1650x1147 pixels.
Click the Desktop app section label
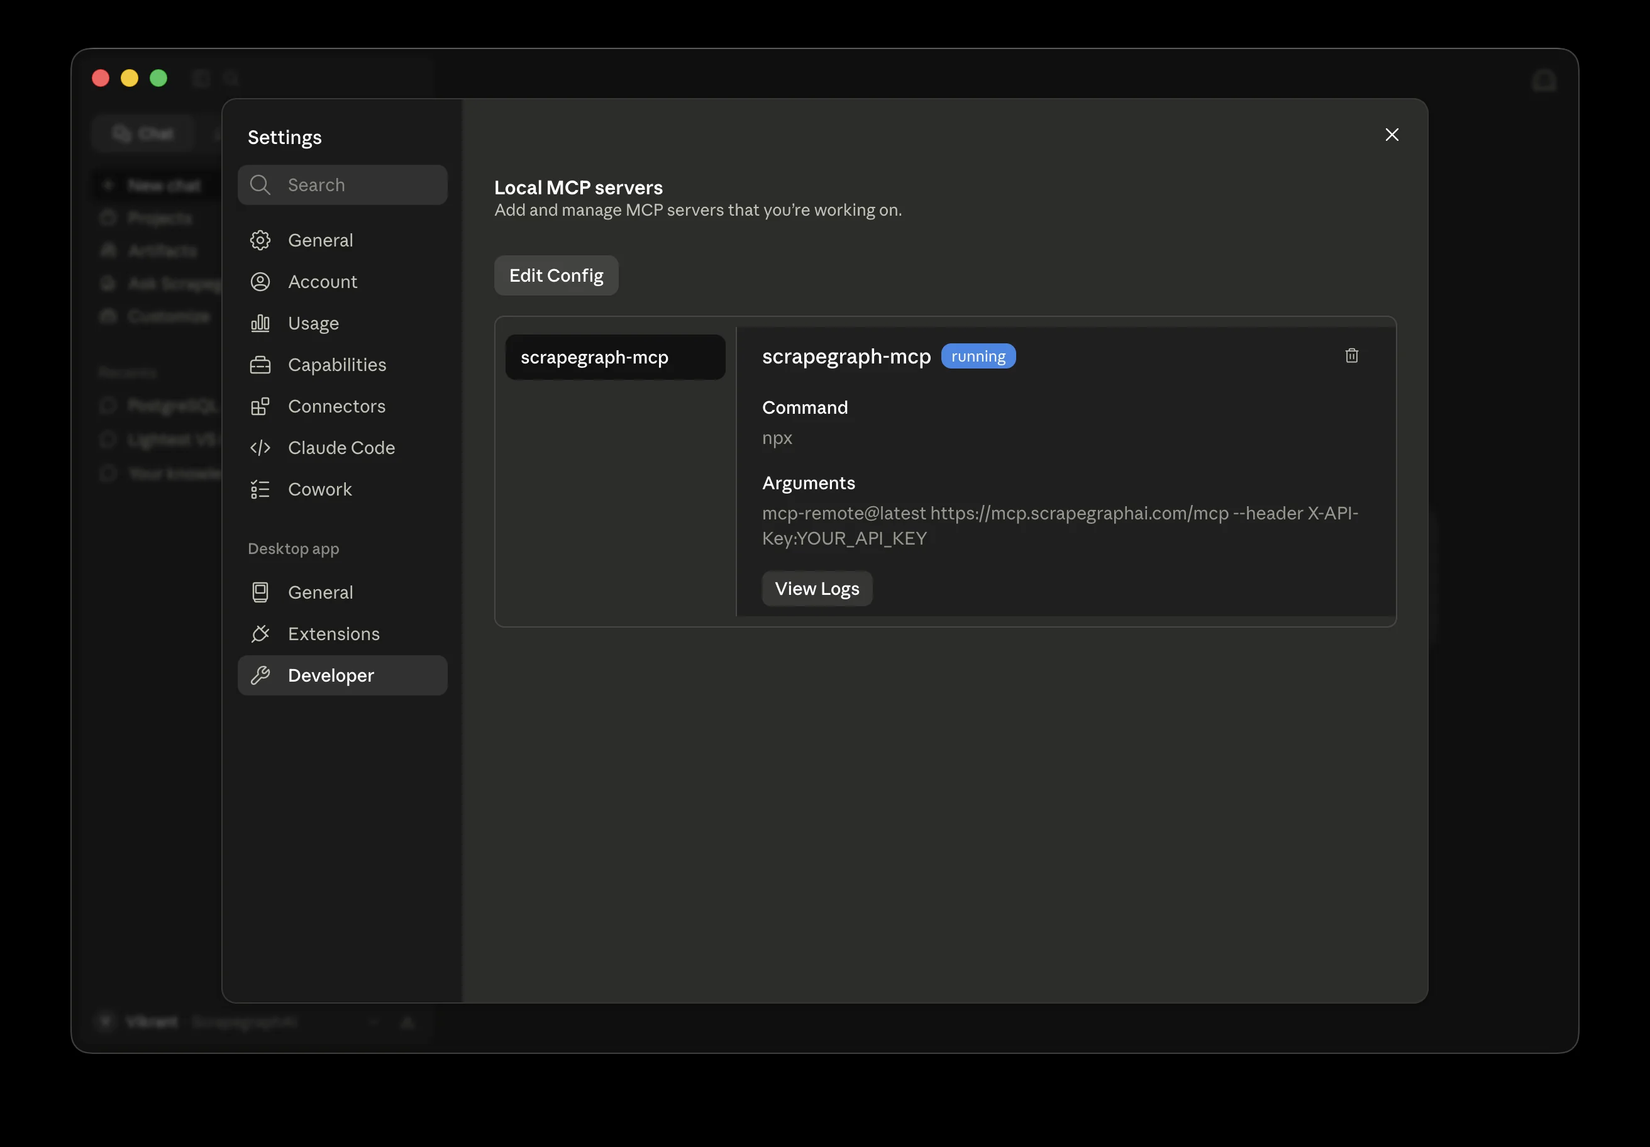coord(293,549)
